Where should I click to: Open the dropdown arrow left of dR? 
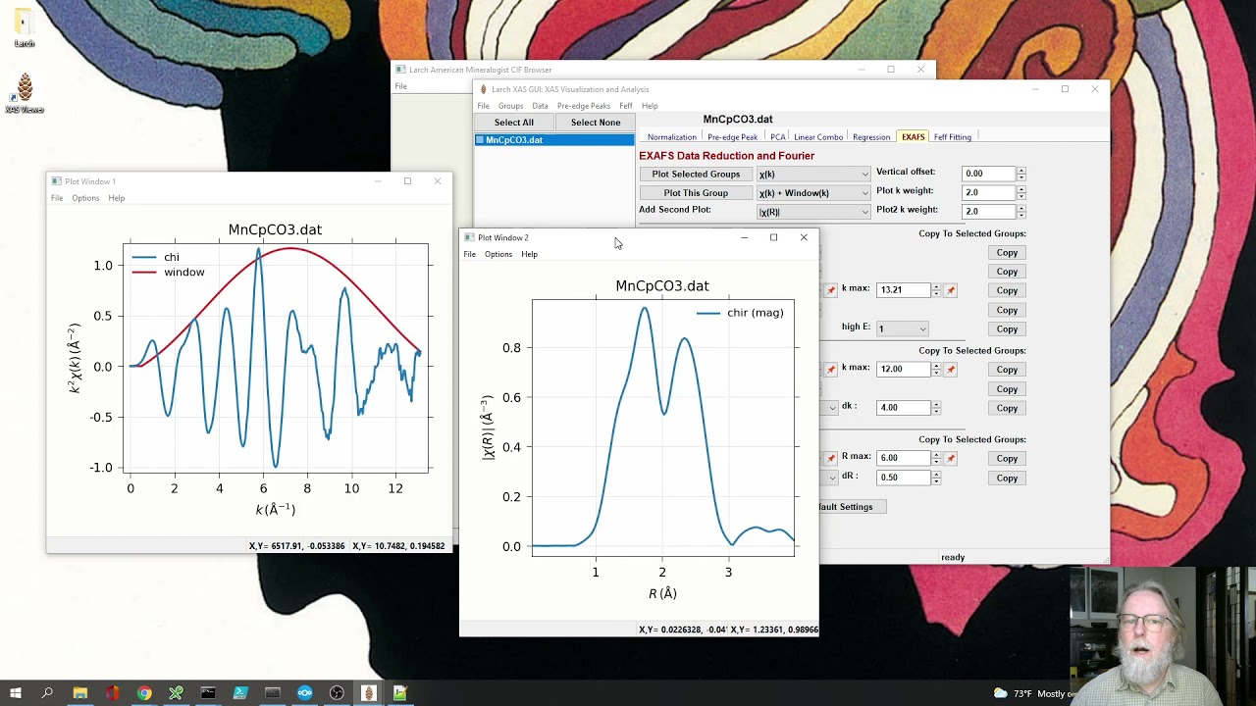tap(833, 478)
